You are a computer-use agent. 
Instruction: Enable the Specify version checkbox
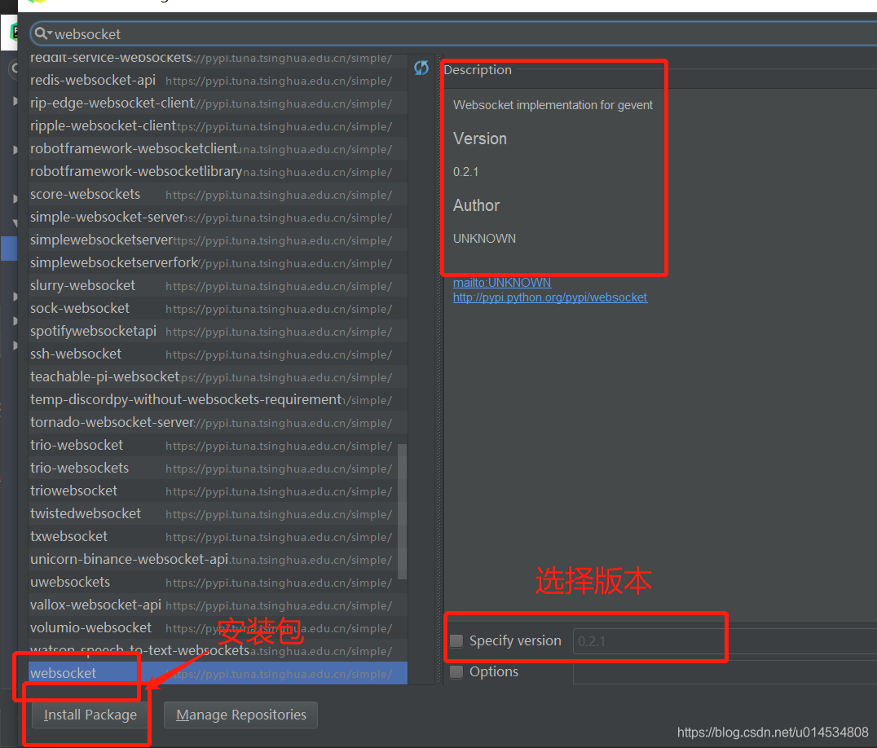456,641
